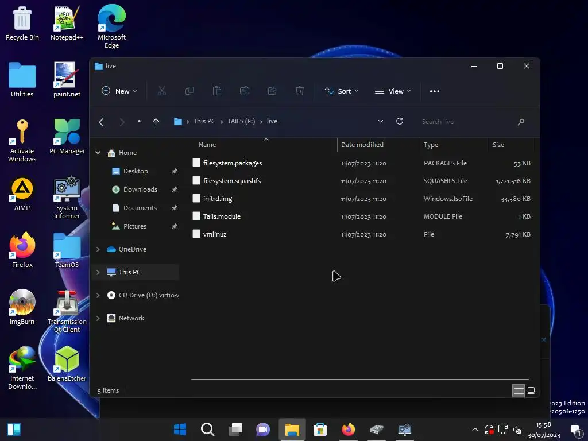Click the Rename icon in toolbar
The width and height of the screenshot is (588, 441).
[x=245, y=91]
